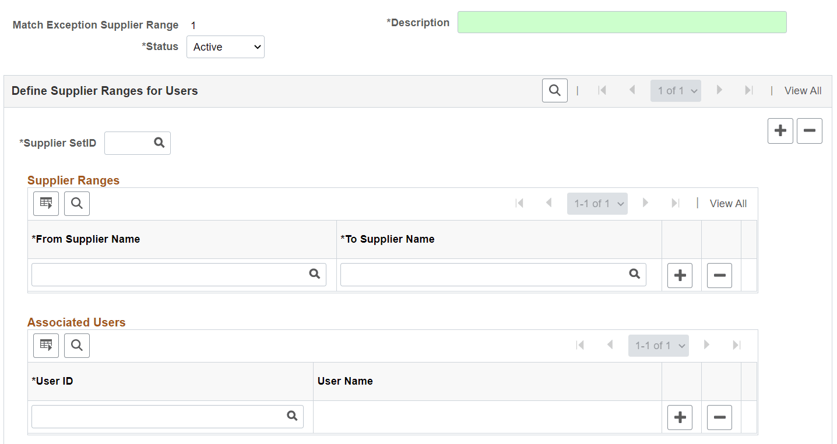Delete the row in Associated Users grid

(719, 417)
